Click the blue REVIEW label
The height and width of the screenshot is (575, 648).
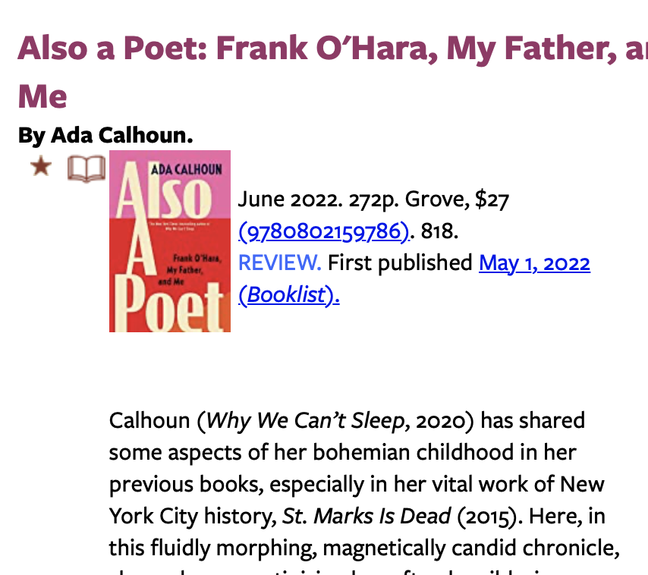tap(279, 263)
